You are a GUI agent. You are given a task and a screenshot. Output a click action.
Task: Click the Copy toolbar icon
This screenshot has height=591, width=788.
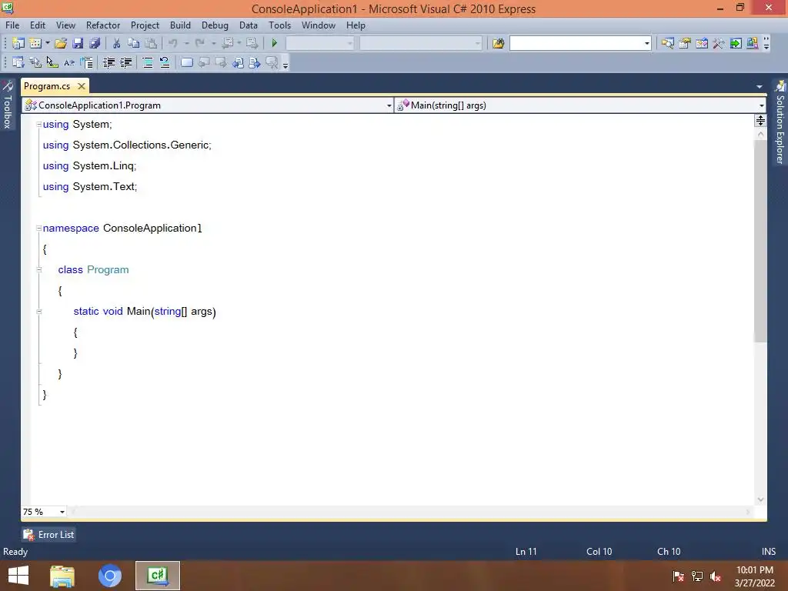[134, 43]
